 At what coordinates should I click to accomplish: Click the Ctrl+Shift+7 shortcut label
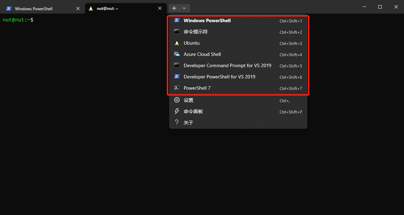tap(291, 89)
